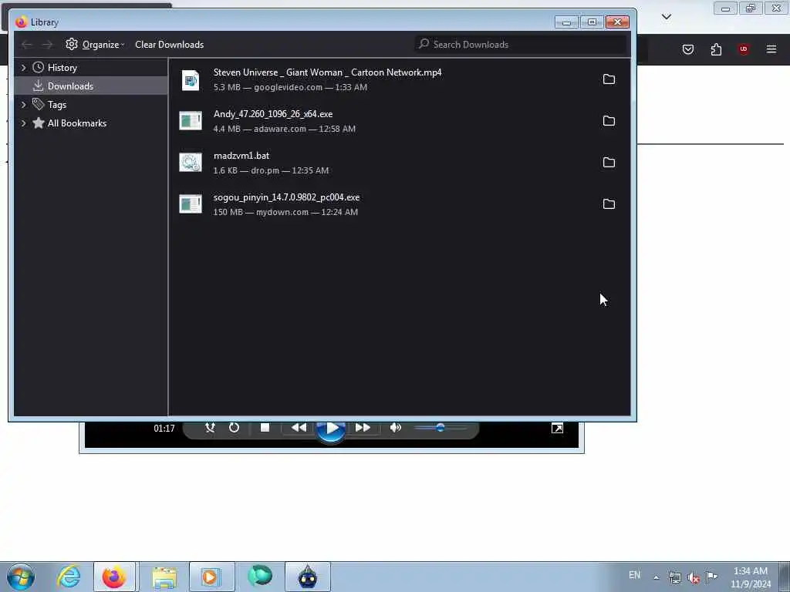Go back in the Library window
The height and width of the screenshot is (592, 790).
tap(27, 44)
